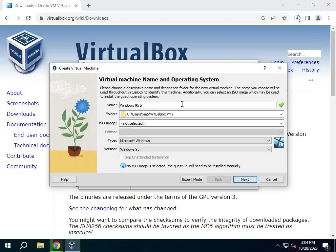The height and width of the screenshot is (252, 336).
Task: Open the Chrome downloads icon
Action: tap(297, 18)
